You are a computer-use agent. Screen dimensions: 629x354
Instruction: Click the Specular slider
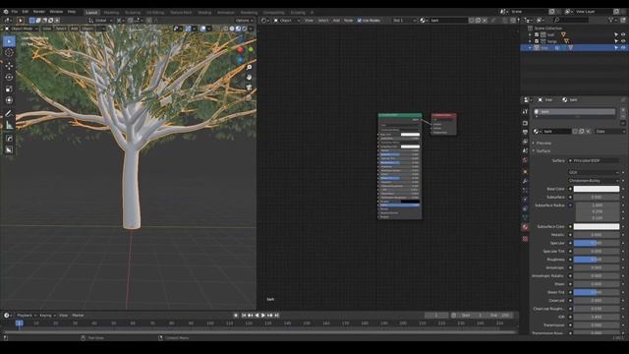[597, 243]
